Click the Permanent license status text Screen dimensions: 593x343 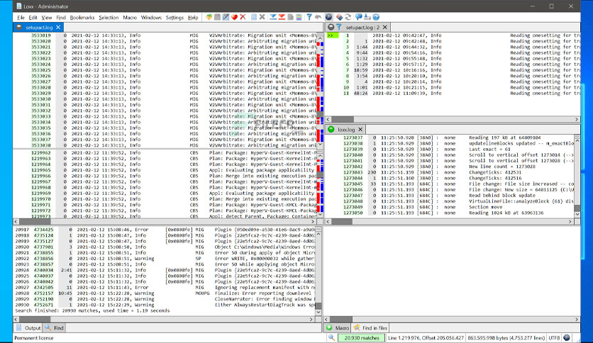point(34,338)
